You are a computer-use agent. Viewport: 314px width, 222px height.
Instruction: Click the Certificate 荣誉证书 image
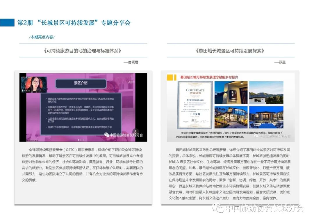click(195, 105)
